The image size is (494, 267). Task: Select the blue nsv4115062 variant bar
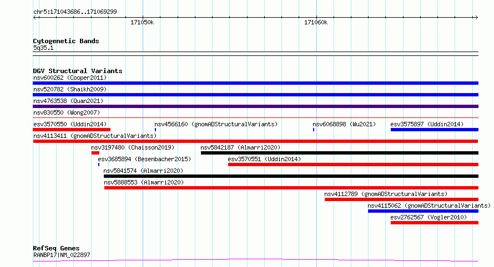point(423,211)
